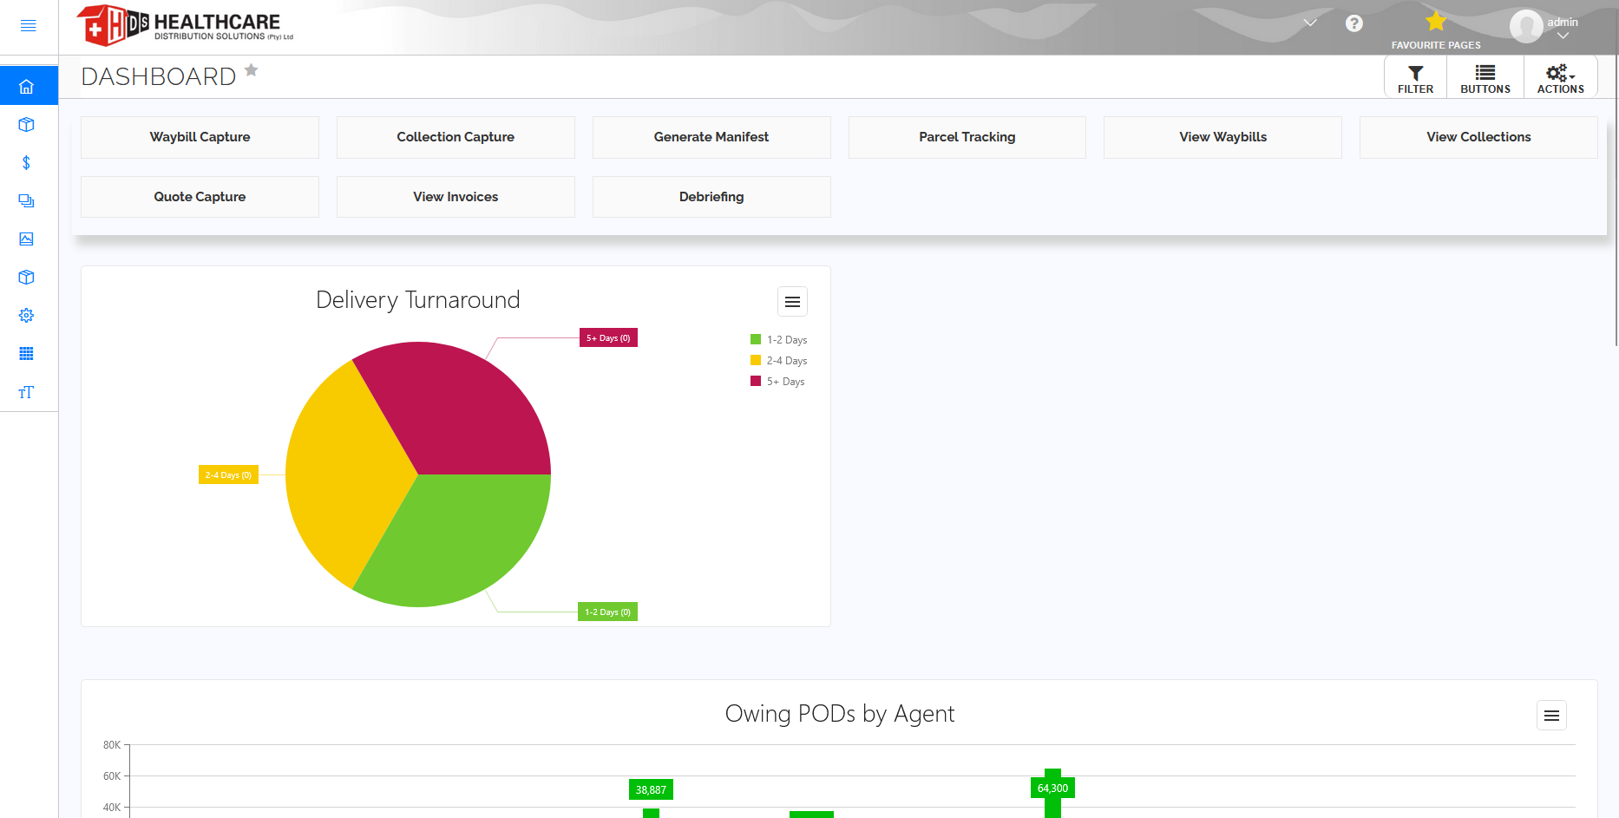Expand the ACTIONS dropdown menu
Viewport: 1619px width, 818px height.
[x=1560, y=77]
